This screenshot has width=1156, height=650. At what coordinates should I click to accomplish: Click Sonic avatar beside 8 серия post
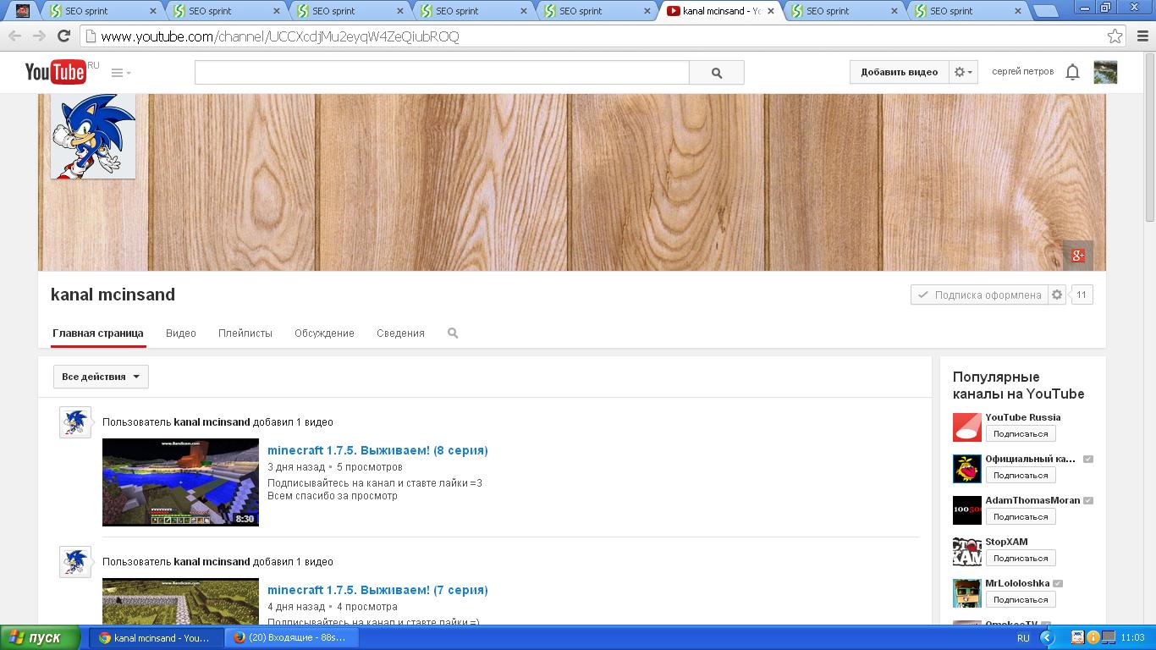click(x=75, y=421)
